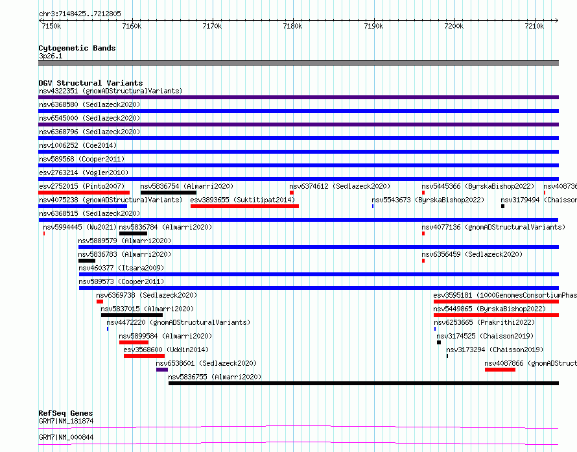Click the 3p26.1 cytogenetic band bar

298,63
